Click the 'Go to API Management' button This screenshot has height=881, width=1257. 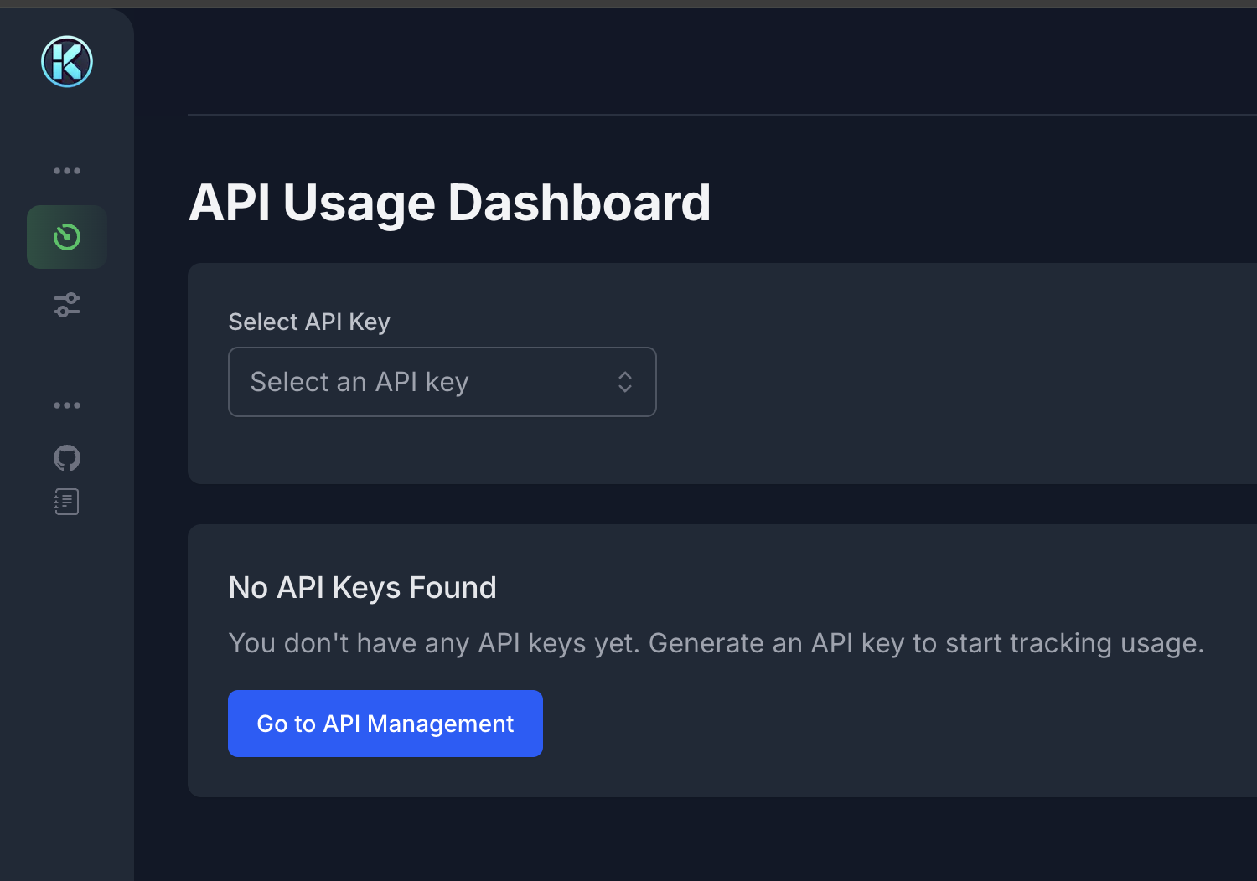385,724
